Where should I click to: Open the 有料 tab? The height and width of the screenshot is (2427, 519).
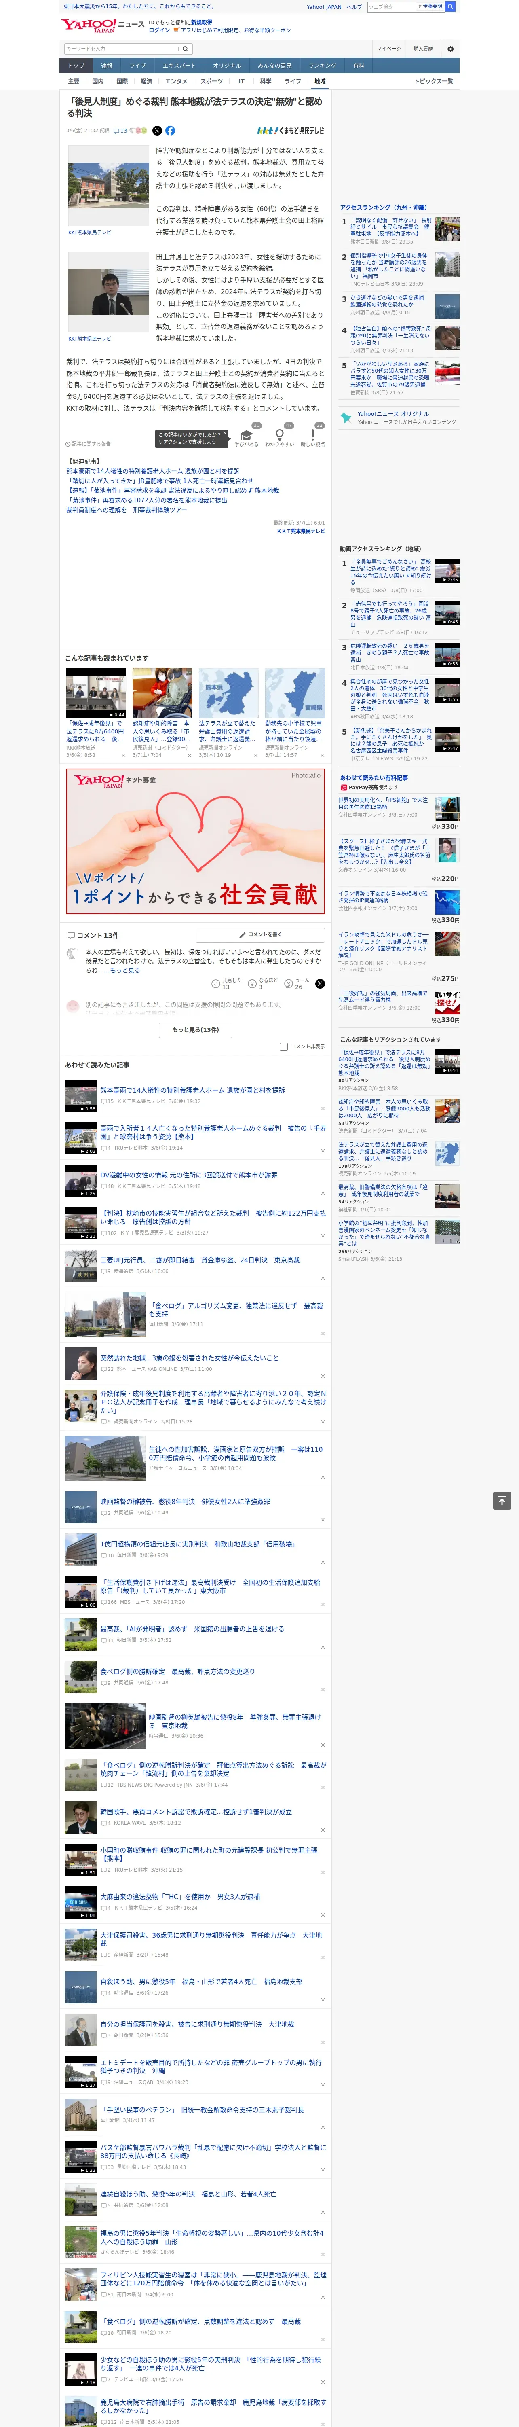tap(358, 65)
